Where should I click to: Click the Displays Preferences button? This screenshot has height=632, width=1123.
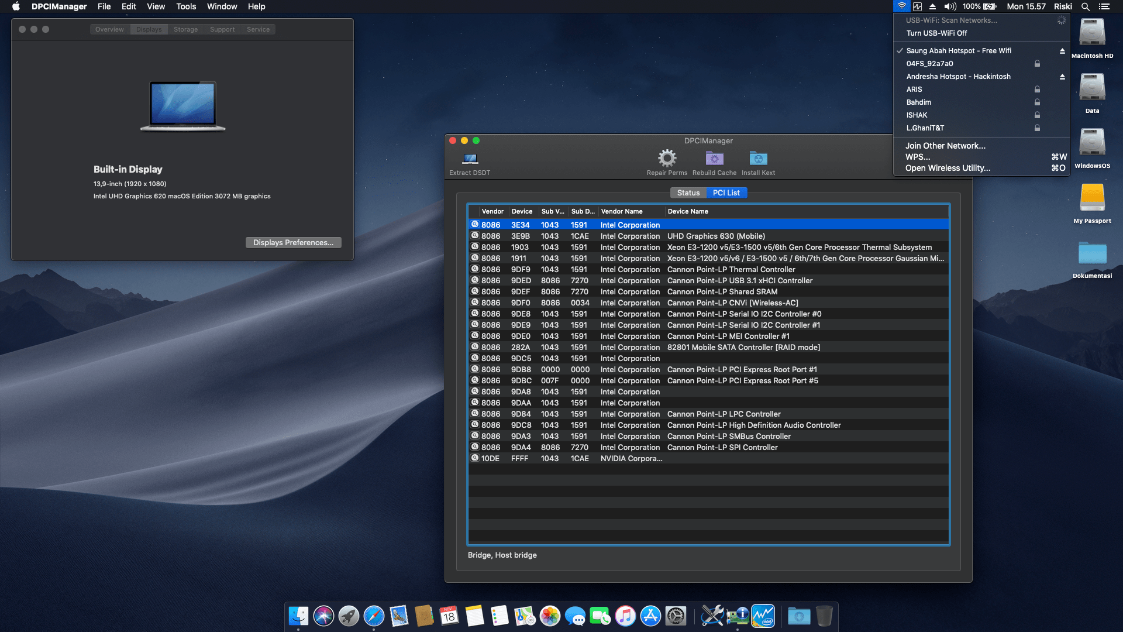(x=293, y=242)
